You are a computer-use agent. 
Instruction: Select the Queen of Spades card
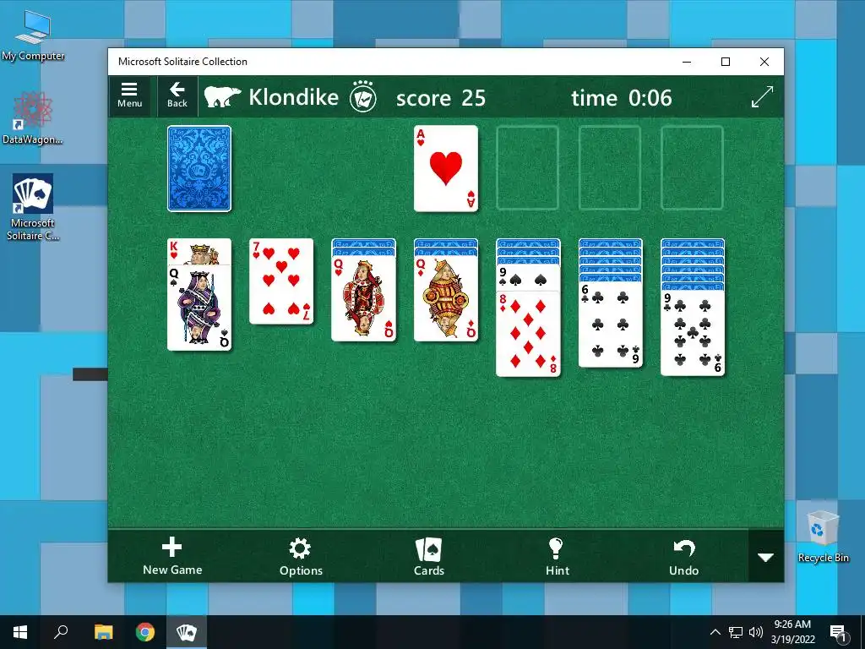pyautogui.click(x=199, y=308)
